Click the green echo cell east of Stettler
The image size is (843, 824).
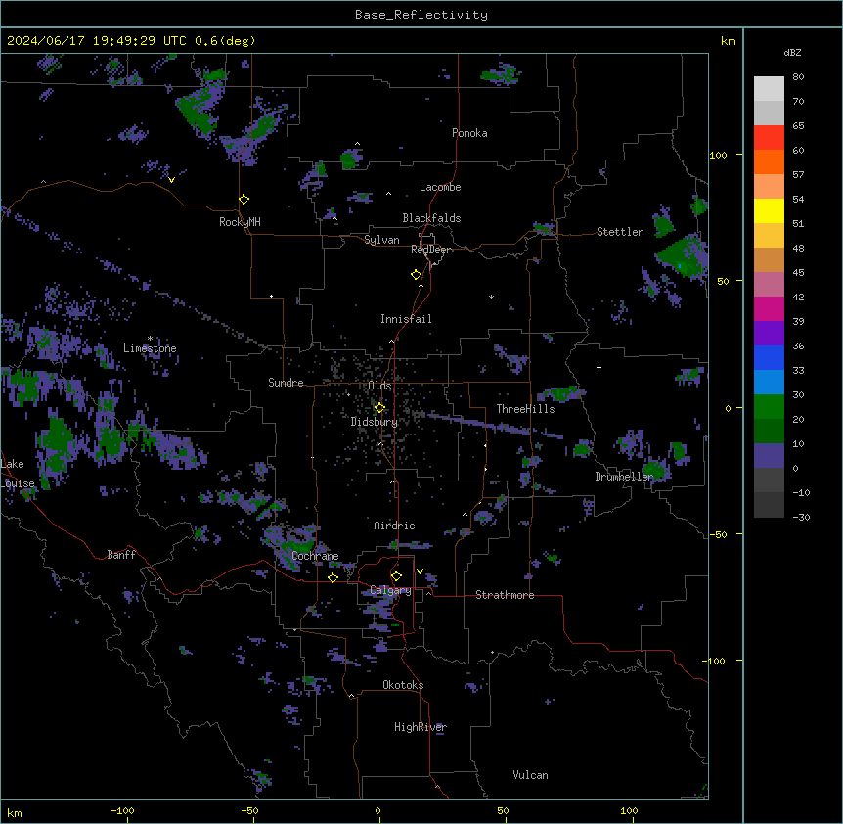683,257
